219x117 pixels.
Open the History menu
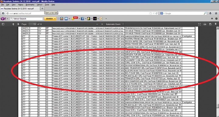[21, 5]
